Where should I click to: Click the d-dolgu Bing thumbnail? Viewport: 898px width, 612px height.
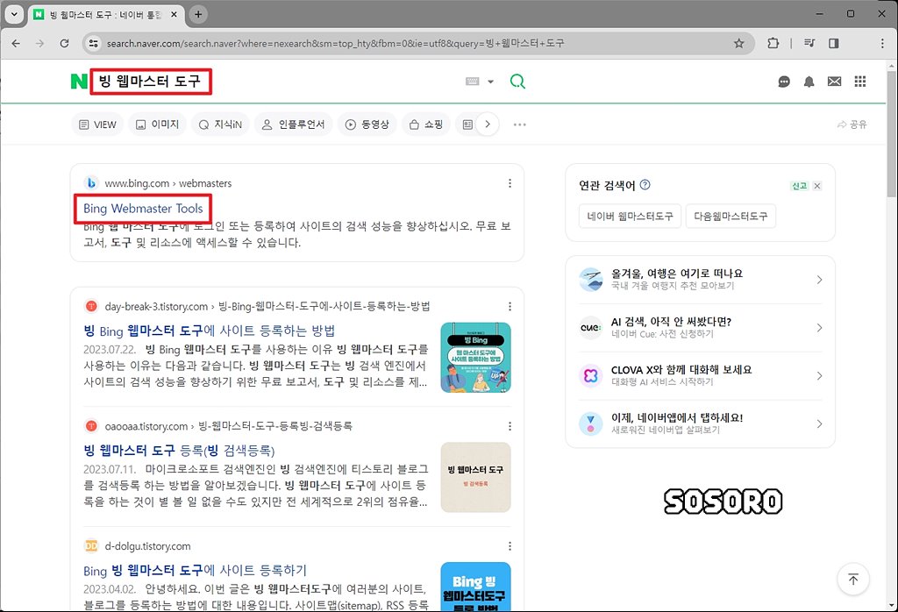click(x=476, y=587)
